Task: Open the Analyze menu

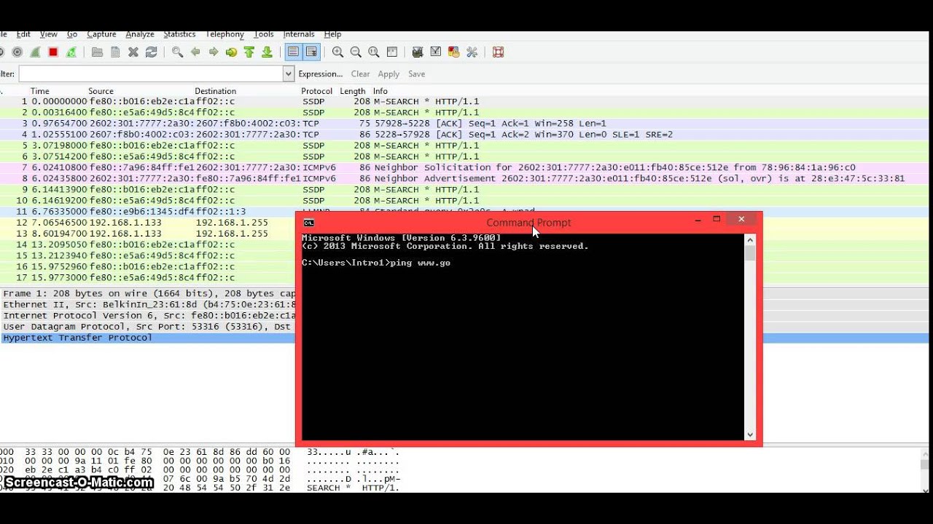Action: tap(140, 34)
